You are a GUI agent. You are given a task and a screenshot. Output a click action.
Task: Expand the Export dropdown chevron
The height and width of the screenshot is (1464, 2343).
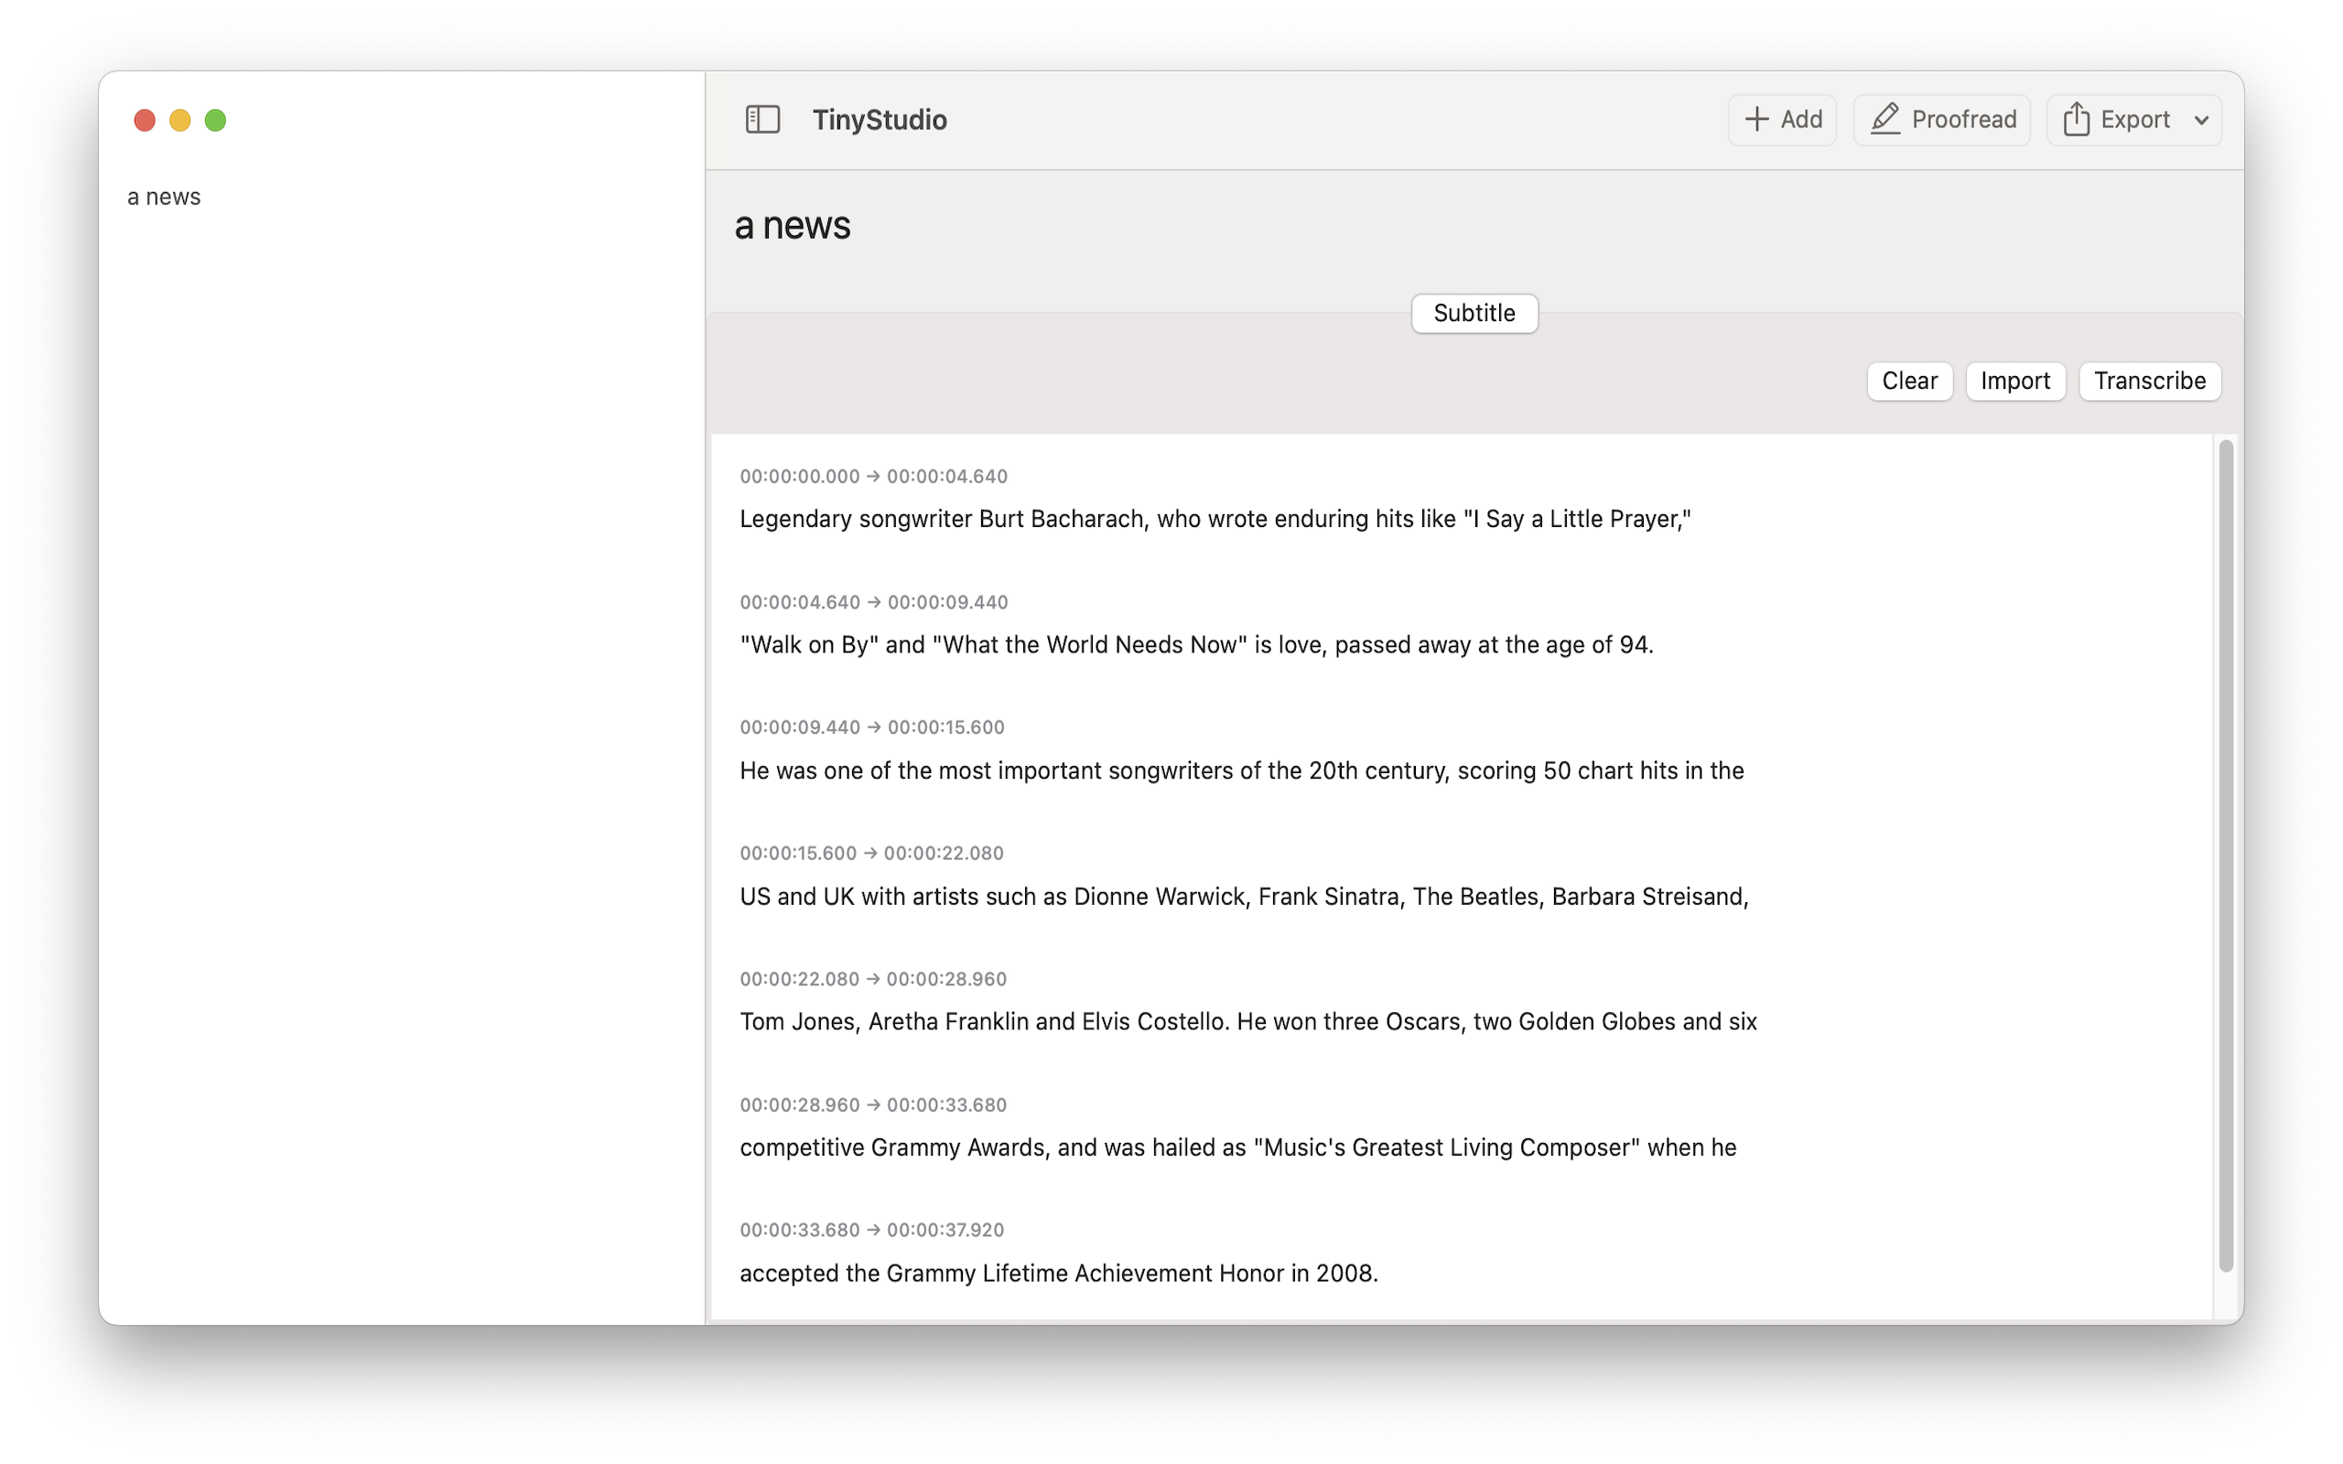[2200, 121]
